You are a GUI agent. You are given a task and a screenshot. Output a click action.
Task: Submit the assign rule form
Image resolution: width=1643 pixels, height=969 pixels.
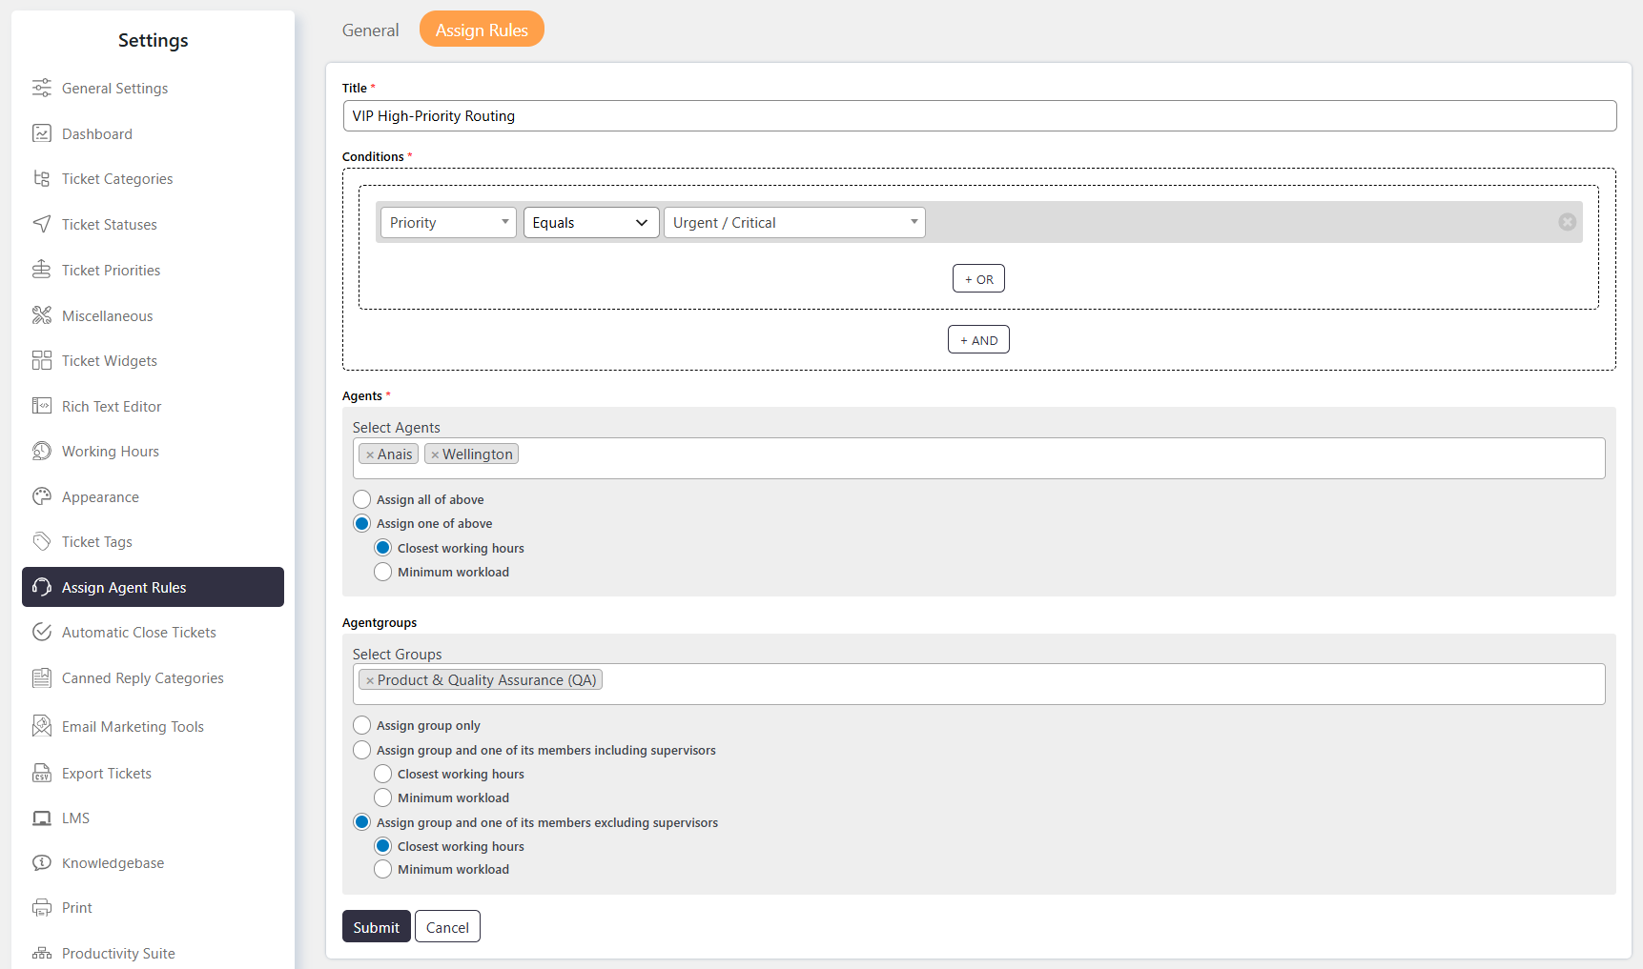point(377,926)
